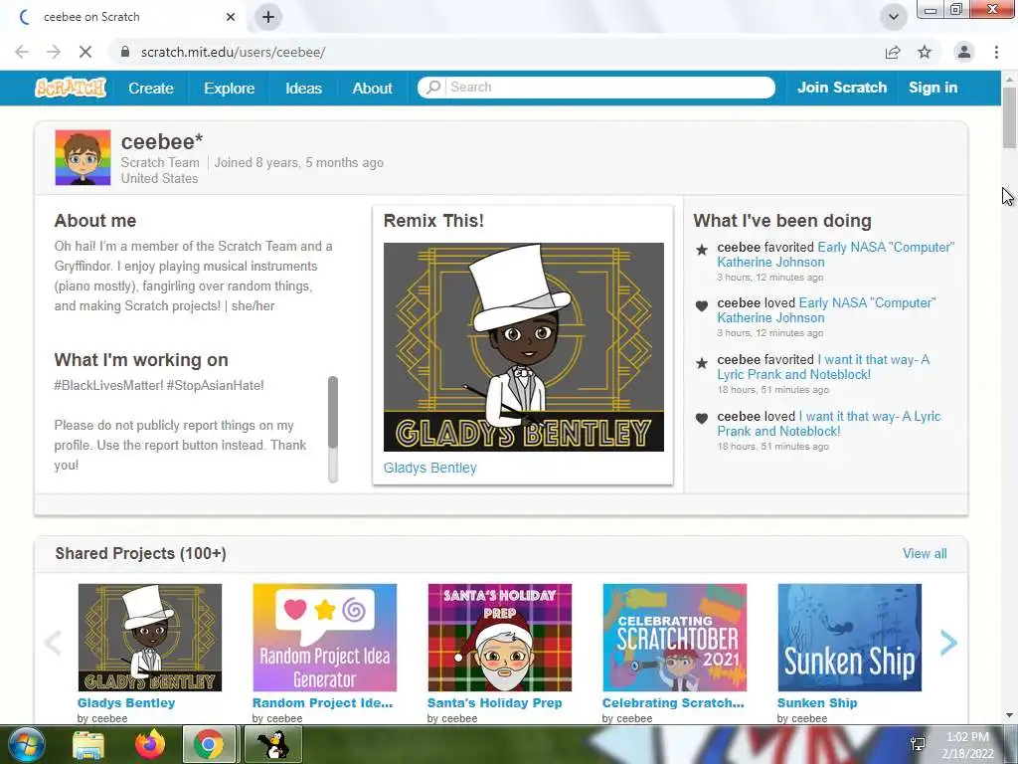Open the penguin application on the taskbar

pos(273,744)
